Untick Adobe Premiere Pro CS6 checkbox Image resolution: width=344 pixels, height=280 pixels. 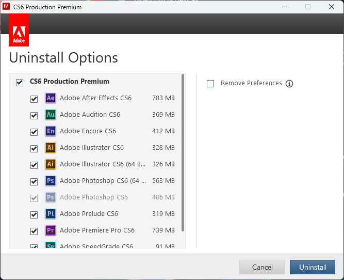pos(34,231)
